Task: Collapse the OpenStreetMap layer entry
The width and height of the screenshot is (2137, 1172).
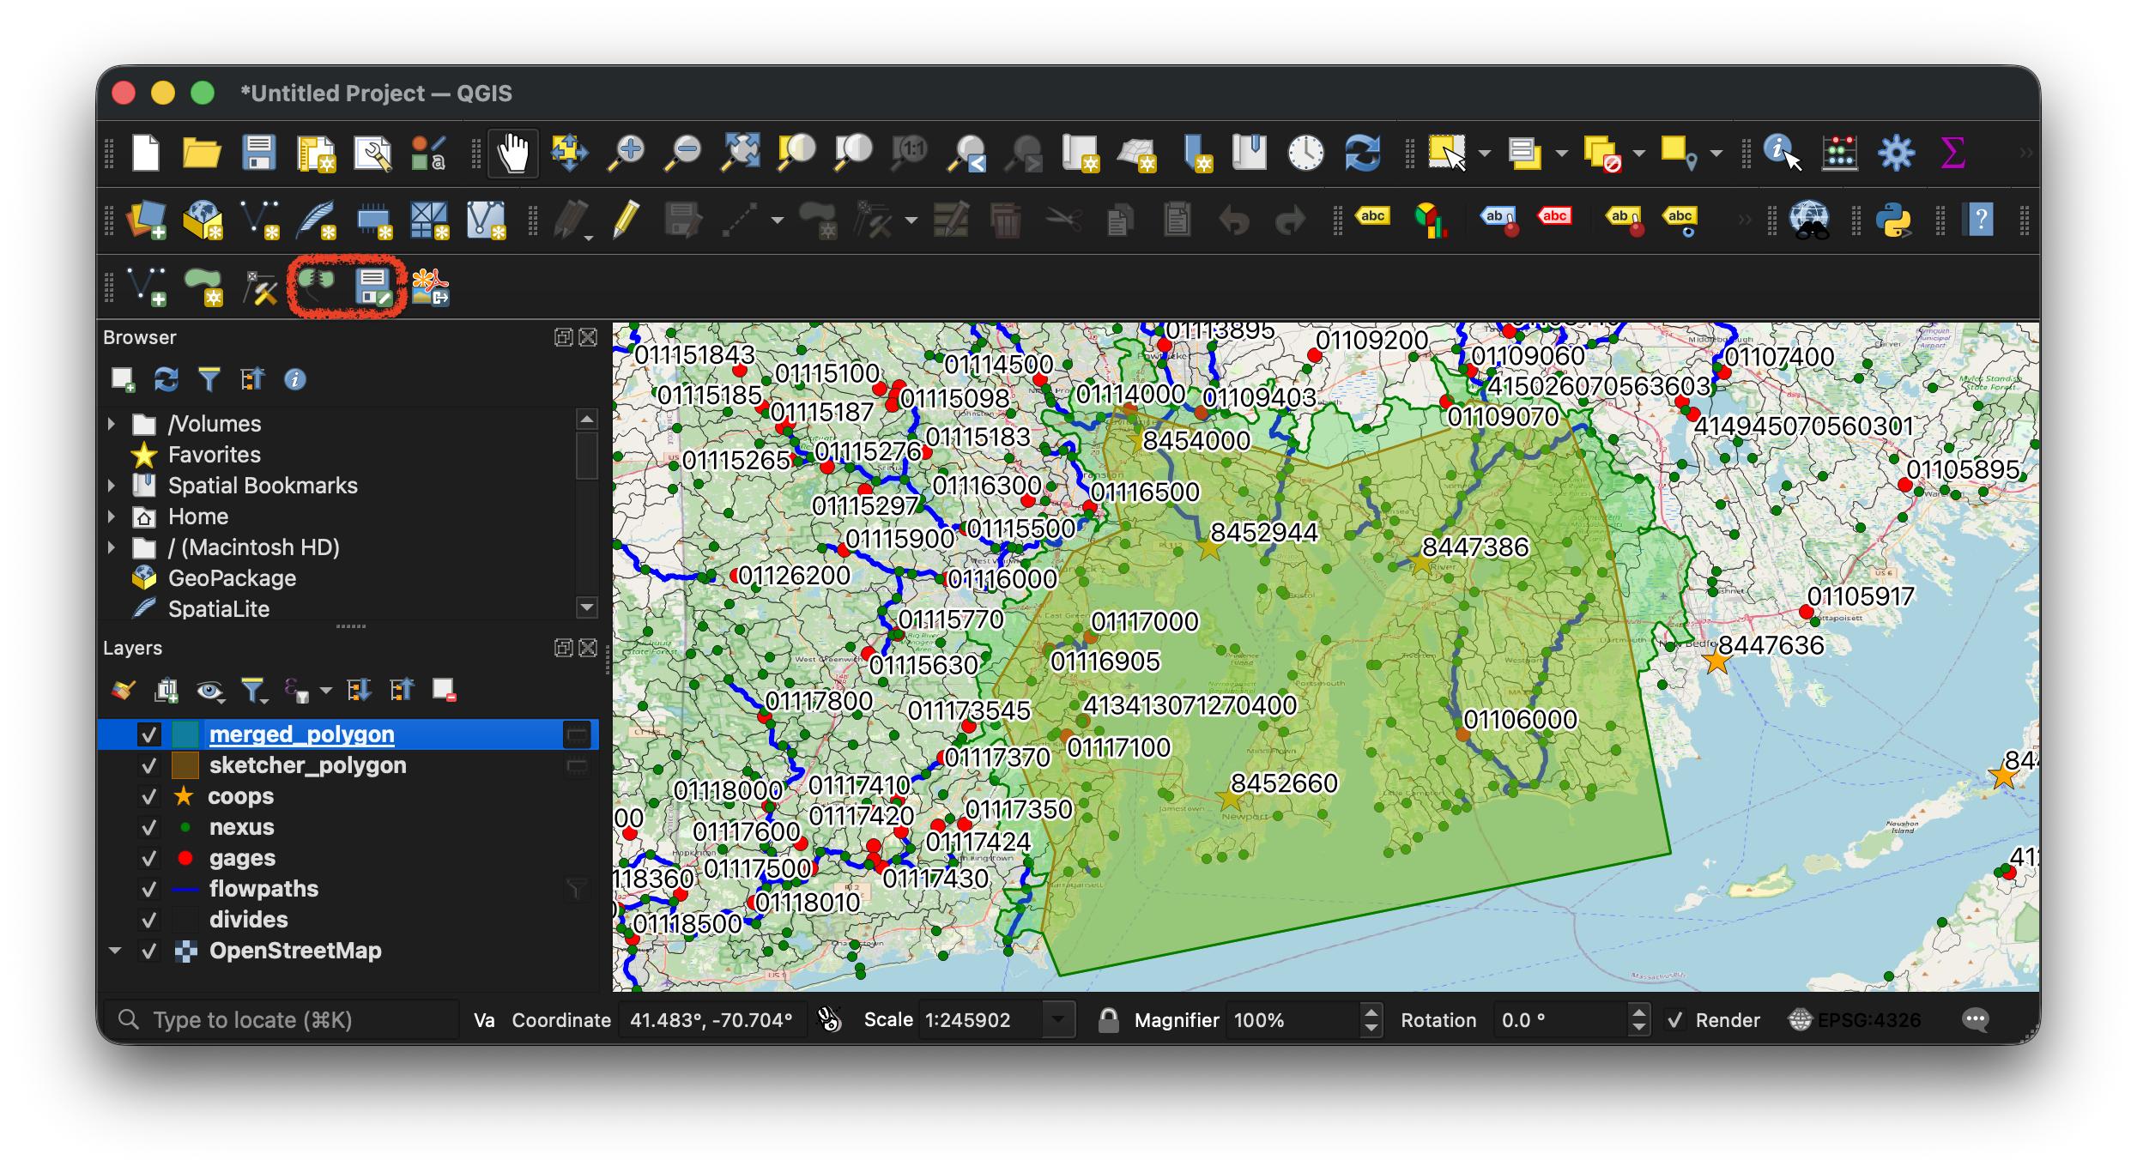Action: pyautogui.click(x=114, y=950)
